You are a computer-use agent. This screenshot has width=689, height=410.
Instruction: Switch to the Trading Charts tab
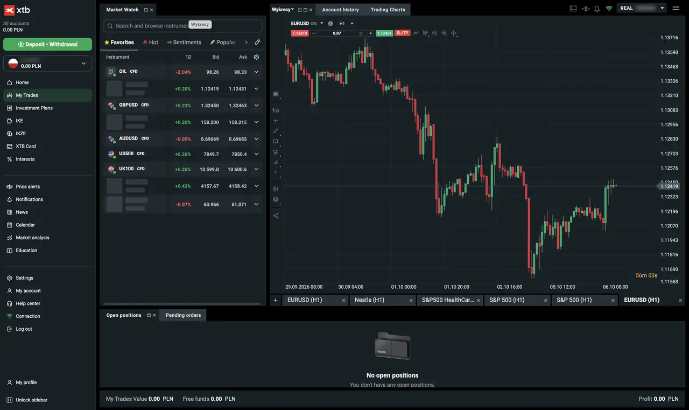[388, 10]
